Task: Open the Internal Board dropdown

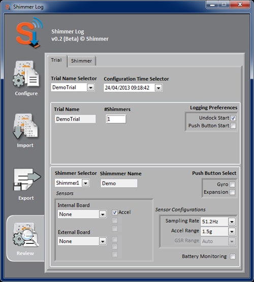Action: [x=103, y=214]
